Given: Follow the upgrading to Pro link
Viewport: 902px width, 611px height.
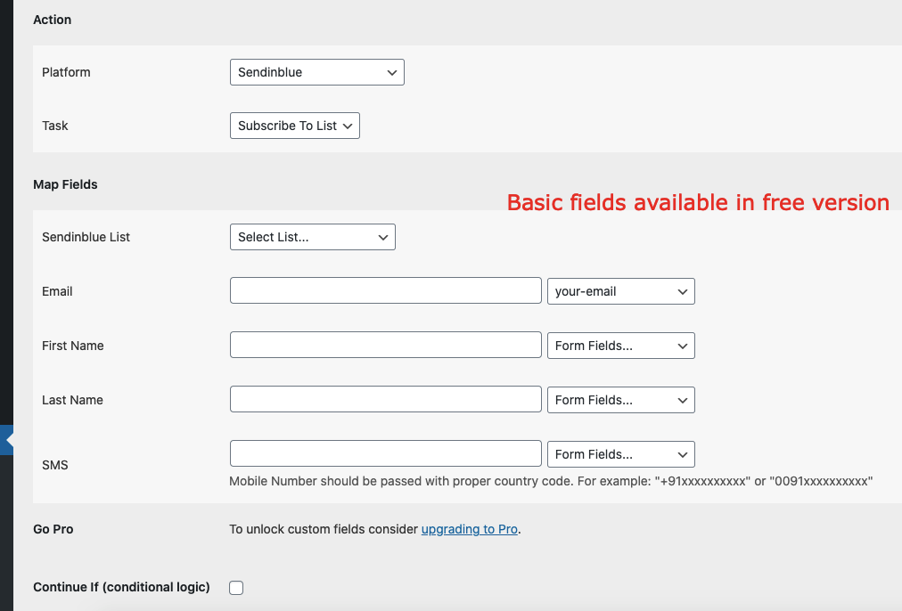Looking at the screenshot, I should [470, 529].
